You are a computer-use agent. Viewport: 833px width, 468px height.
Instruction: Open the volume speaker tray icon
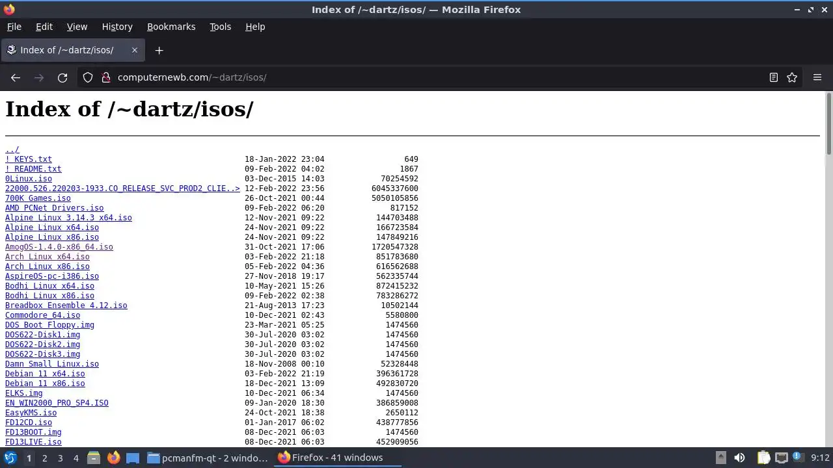(x=739, y=458)
